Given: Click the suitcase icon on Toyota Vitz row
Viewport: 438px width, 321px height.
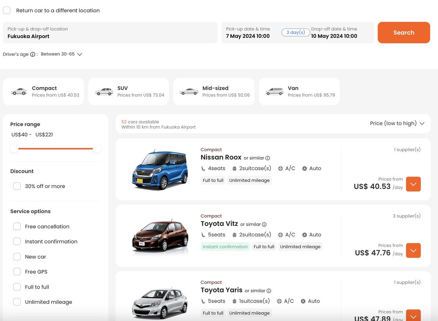Looking at the screenshot, I should click(x=234, y=235).
